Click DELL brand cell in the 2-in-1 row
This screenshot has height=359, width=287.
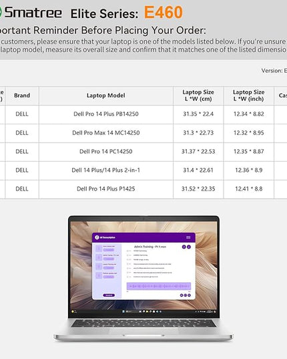click(22, 170)
